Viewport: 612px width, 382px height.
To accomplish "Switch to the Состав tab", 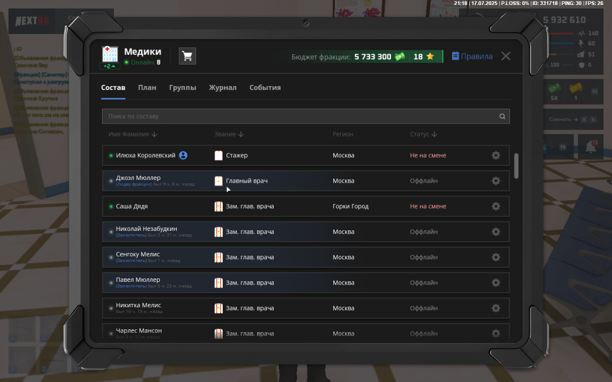I will (x=113, y=88).
